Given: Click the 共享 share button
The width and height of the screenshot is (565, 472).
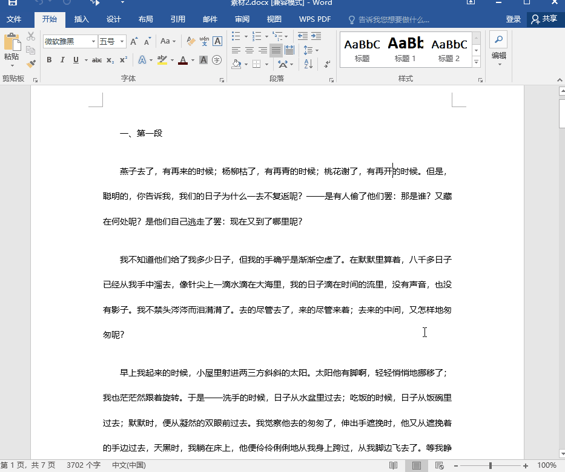Looking at the screenshot, I should point(545,19).
